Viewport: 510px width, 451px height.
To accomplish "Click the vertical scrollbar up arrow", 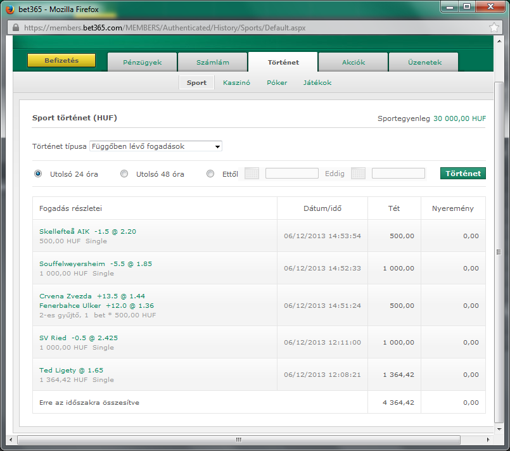I will (x=499, y=41).
